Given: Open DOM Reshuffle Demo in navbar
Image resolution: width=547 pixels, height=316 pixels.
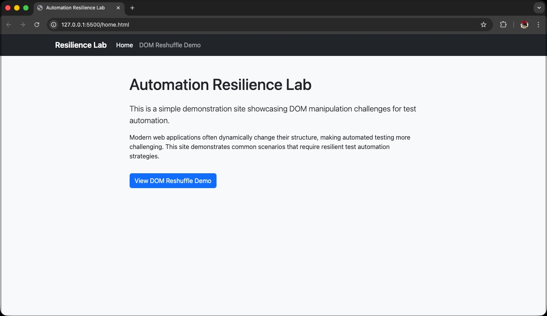Looking at the screenshot, I should [170, 45].
